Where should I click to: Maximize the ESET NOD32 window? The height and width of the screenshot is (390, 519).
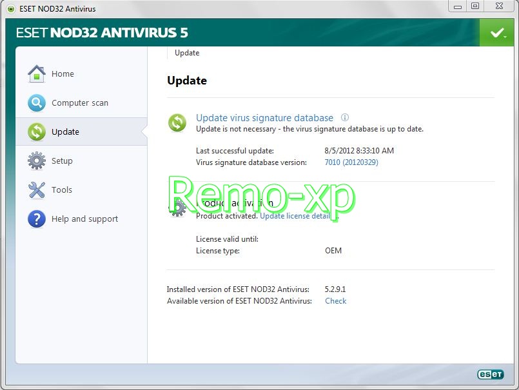[475, 6]
